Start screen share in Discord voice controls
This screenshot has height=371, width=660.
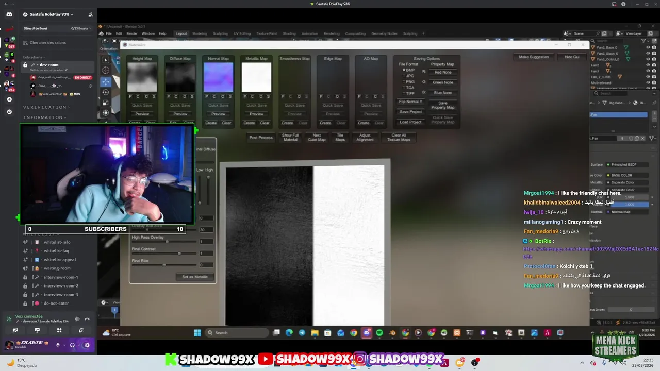[37, 330]
